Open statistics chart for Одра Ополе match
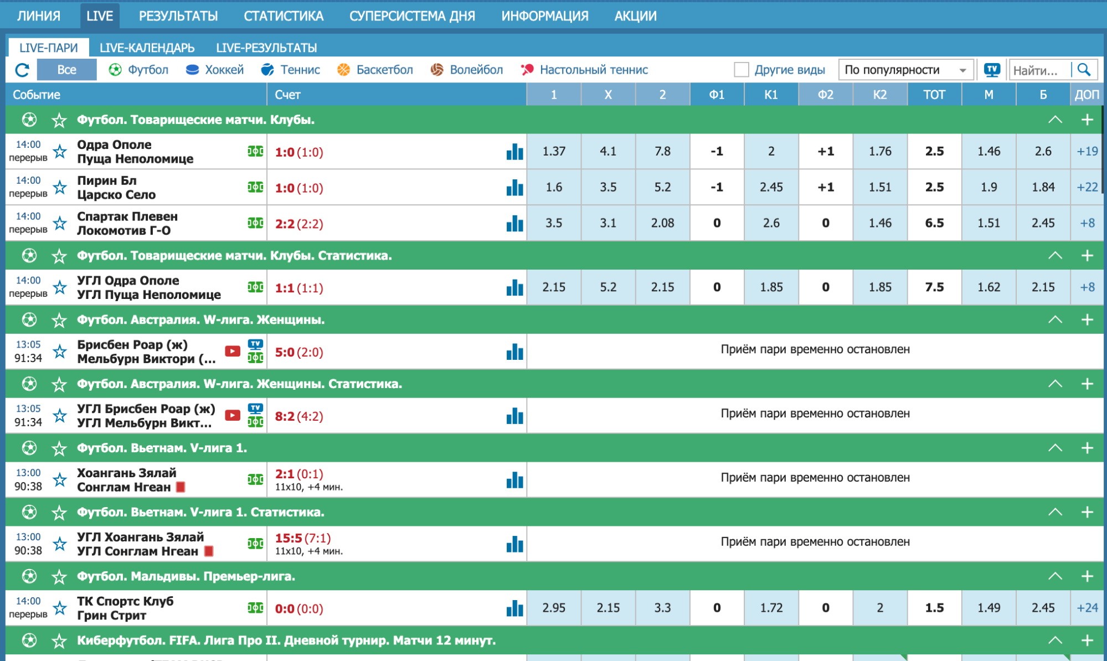 514,152
